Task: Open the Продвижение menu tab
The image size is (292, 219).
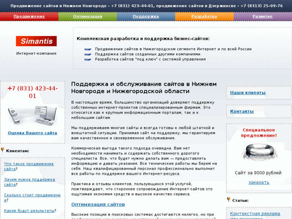Action: tap(29, 16)
